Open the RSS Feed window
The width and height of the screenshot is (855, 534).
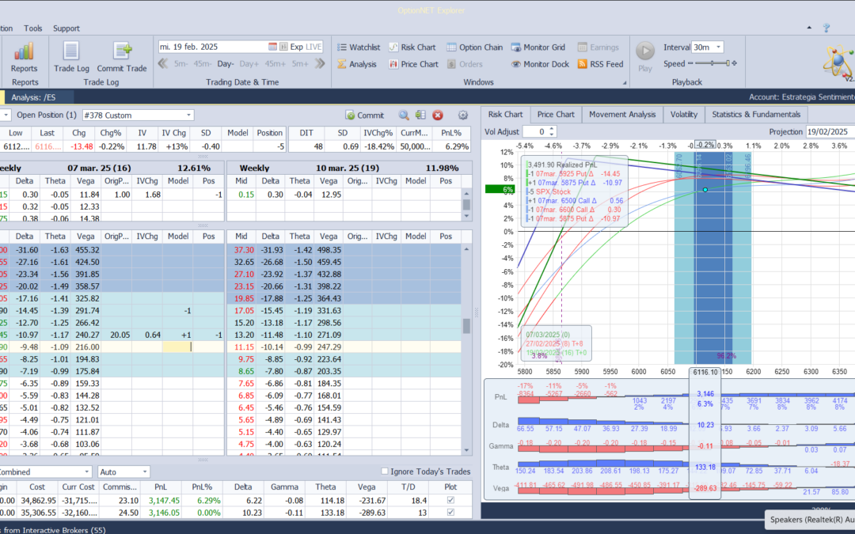pyautogui.click(x=600, y=64)
